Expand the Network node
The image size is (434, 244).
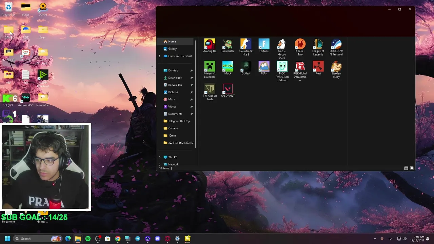[x=160, y=164]
